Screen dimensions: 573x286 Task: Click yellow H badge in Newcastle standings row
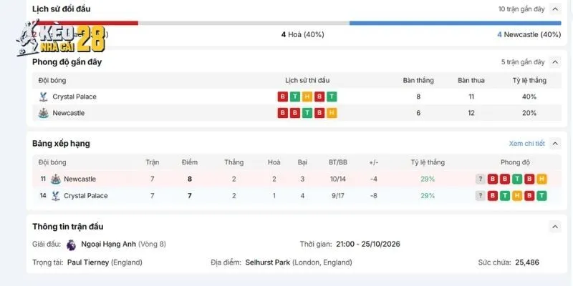[x=542, y=179]
